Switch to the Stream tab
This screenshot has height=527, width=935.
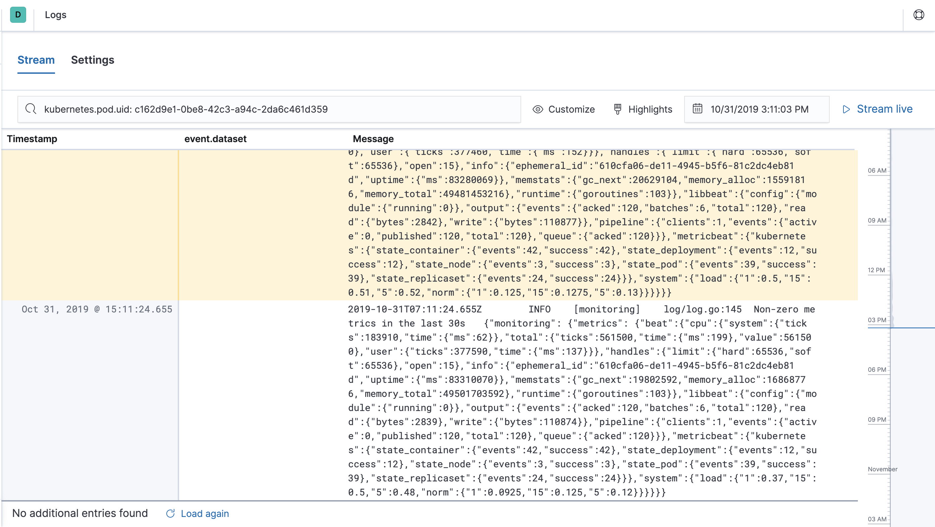[36, 60]
